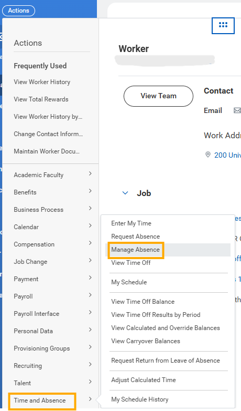Open the Recruiting category

point(28,366)
